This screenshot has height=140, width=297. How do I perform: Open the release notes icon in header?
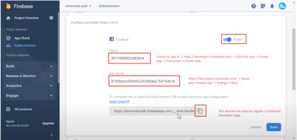pos(263,6)
